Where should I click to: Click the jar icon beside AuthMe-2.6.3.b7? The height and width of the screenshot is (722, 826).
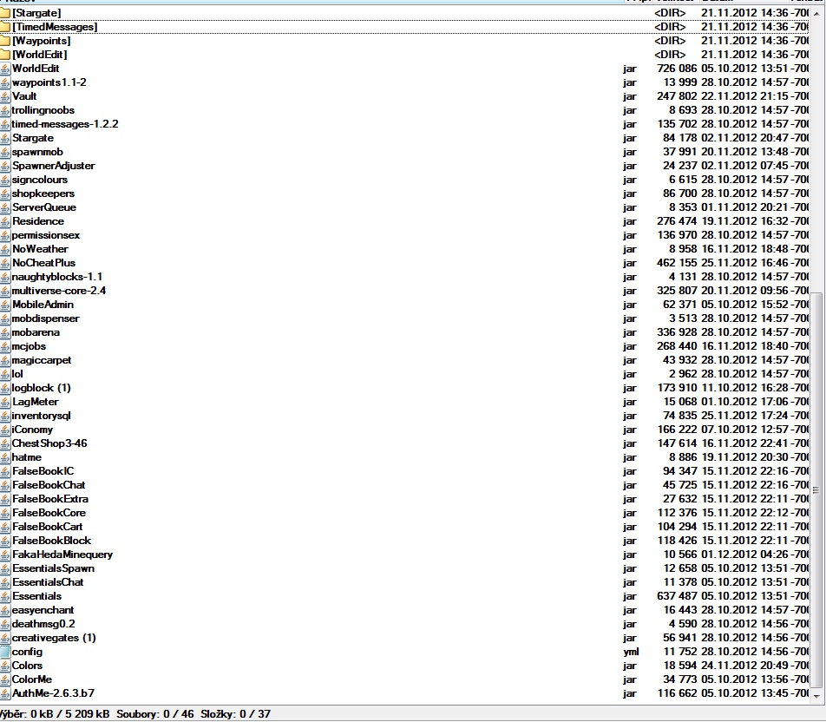click(4, 693)
